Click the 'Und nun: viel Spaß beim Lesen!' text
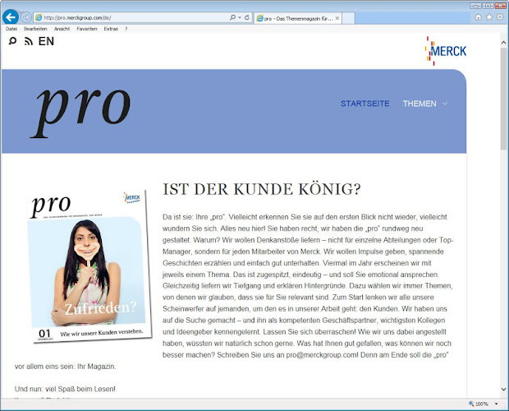The height and width of the screenshot is (411, 509). click(x=65, y=389)
